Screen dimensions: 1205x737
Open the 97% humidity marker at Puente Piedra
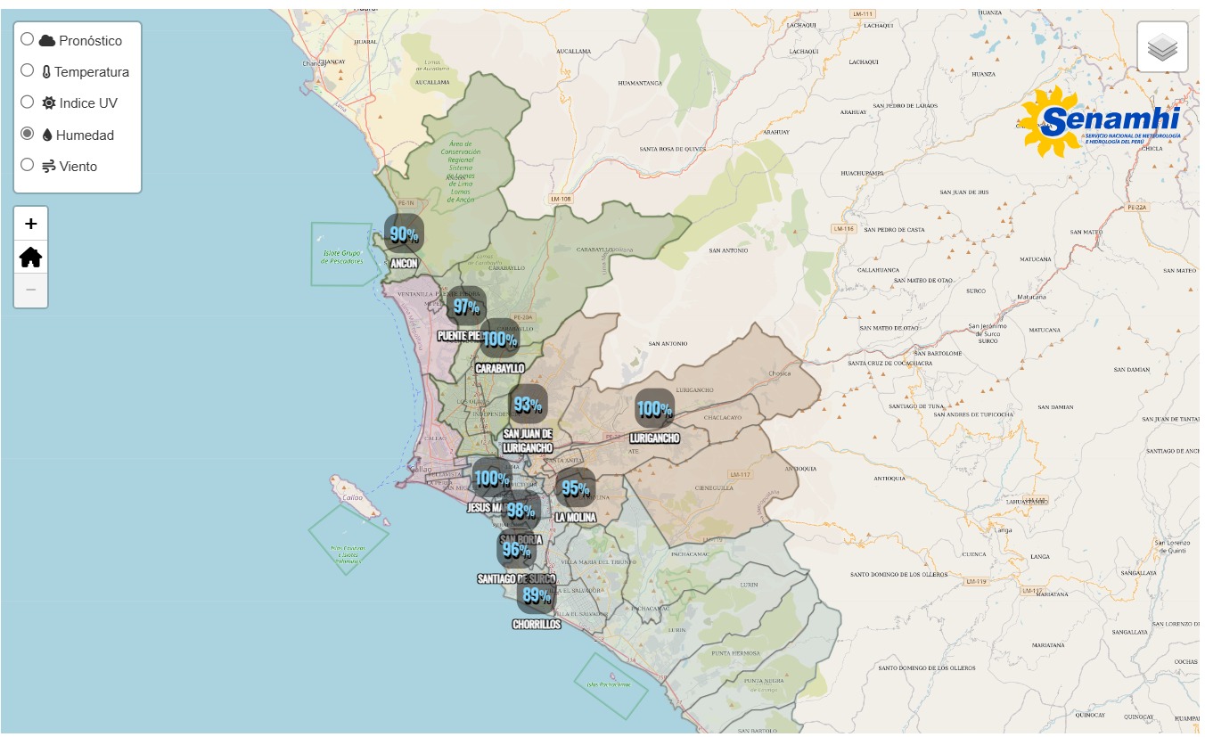pos(466,306)
